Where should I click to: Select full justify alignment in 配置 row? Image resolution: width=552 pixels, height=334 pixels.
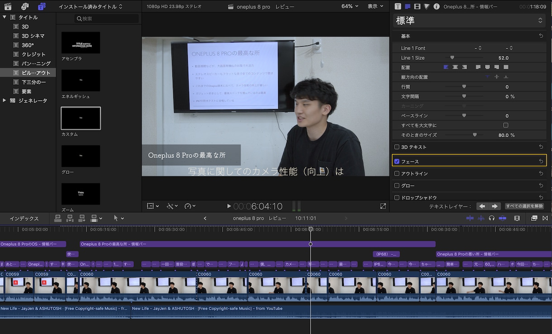click(506, 67)
